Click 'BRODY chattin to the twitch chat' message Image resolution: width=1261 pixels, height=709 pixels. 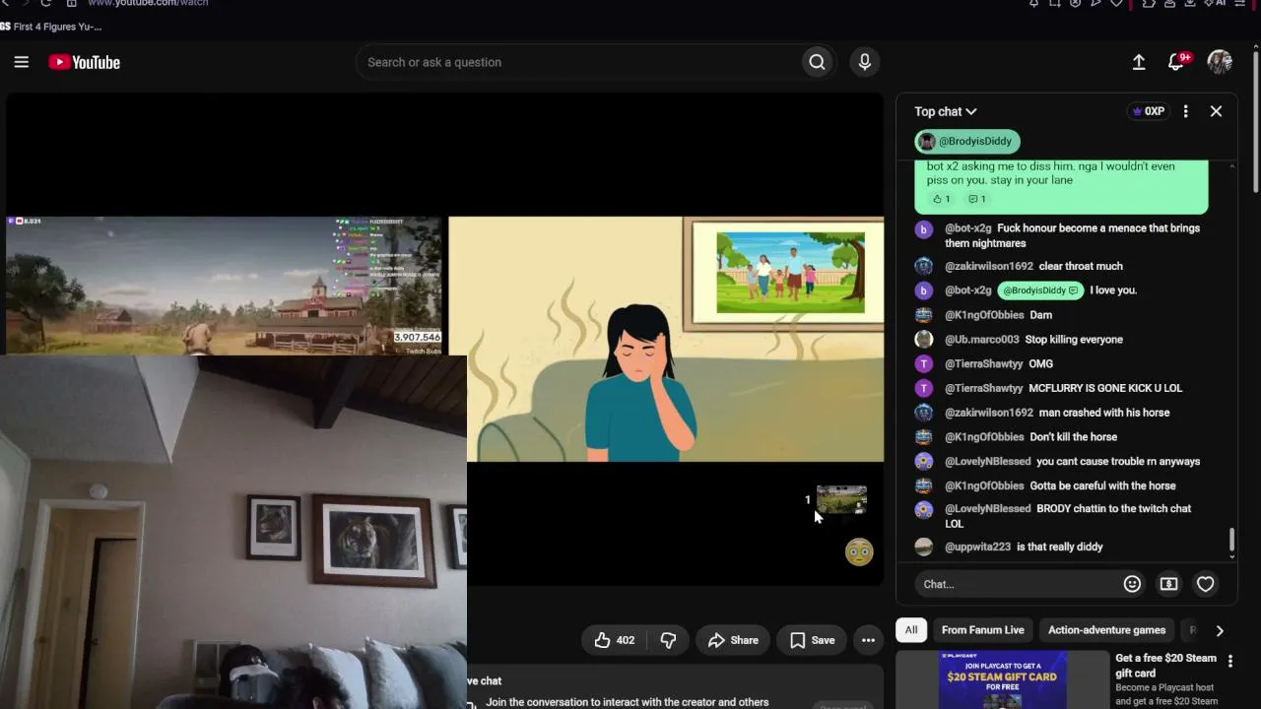click(x=1068, y=516)
